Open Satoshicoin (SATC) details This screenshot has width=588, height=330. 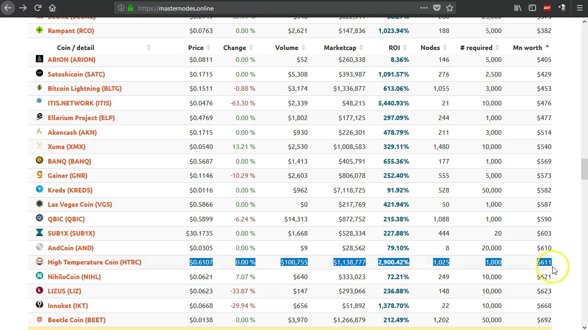pos(76,74)
